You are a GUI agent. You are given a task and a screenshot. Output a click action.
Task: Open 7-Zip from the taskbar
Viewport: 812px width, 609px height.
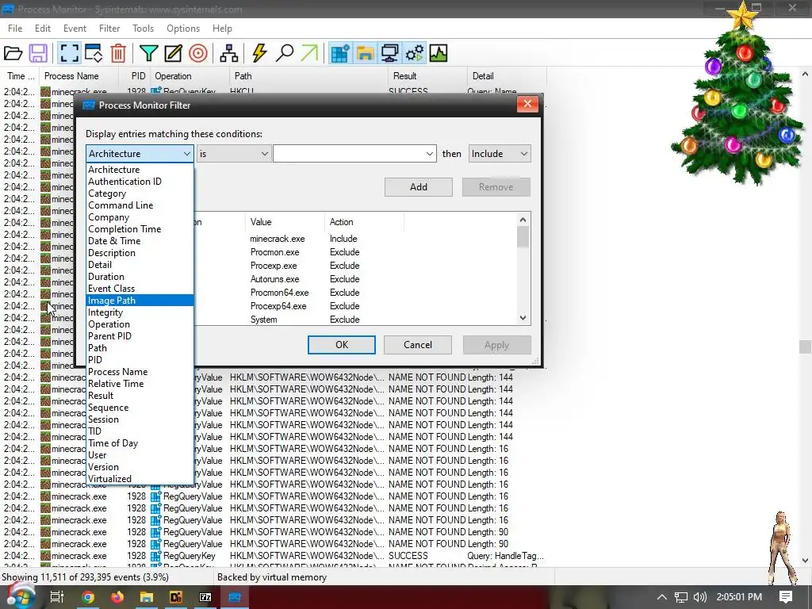[205, 597]
